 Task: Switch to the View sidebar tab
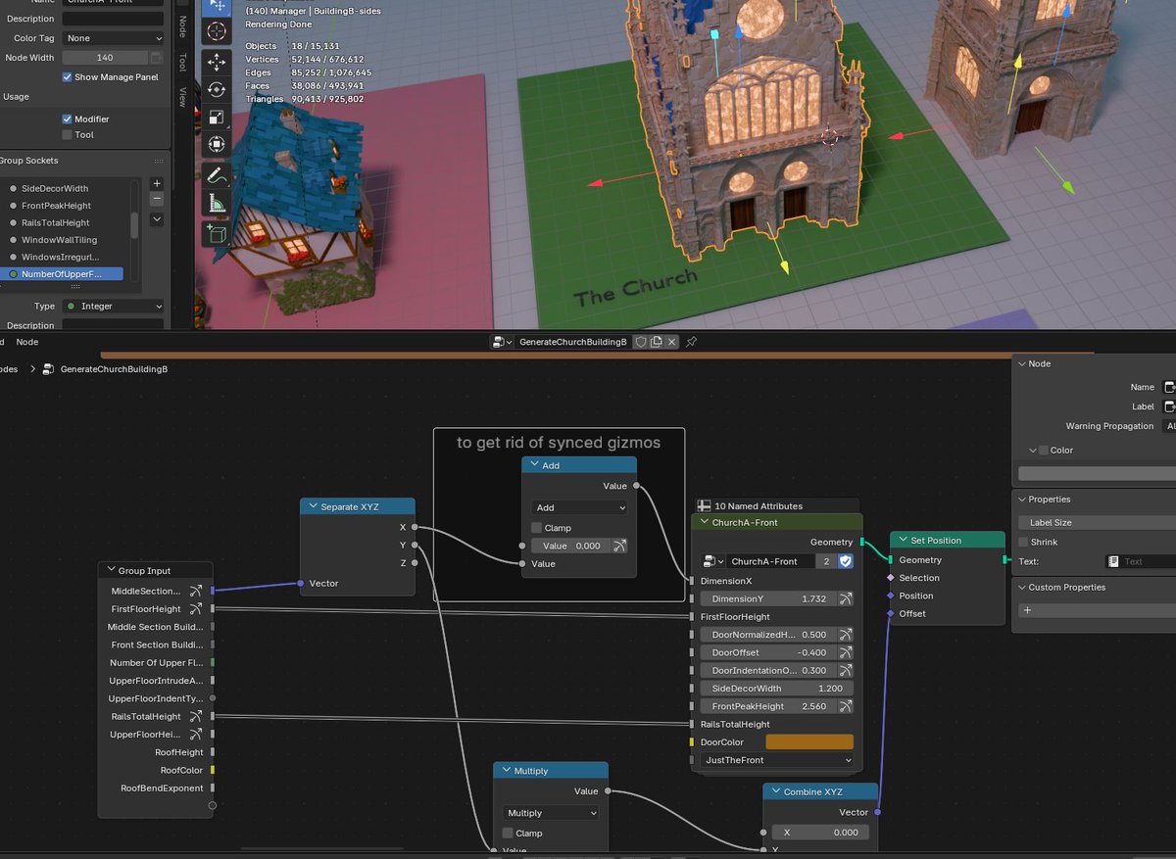182,96
